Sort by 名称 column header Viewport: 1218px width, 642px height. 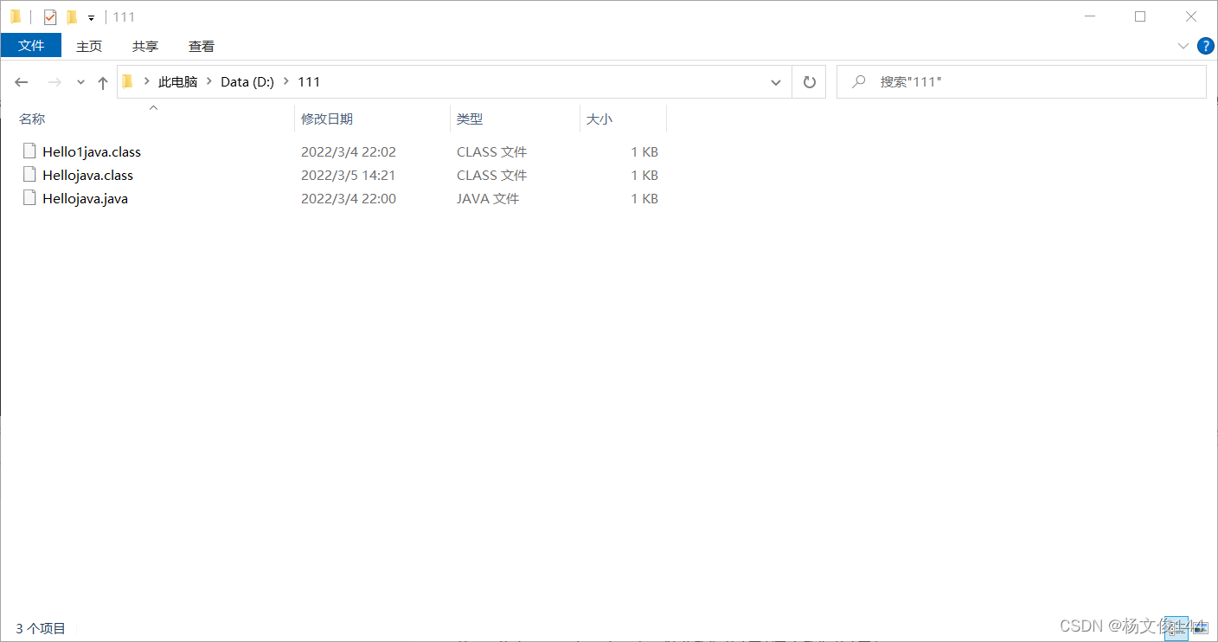[154, 119]
